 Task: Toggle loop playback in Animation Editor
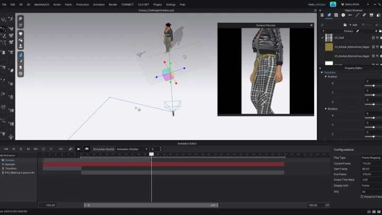point(44,149)
